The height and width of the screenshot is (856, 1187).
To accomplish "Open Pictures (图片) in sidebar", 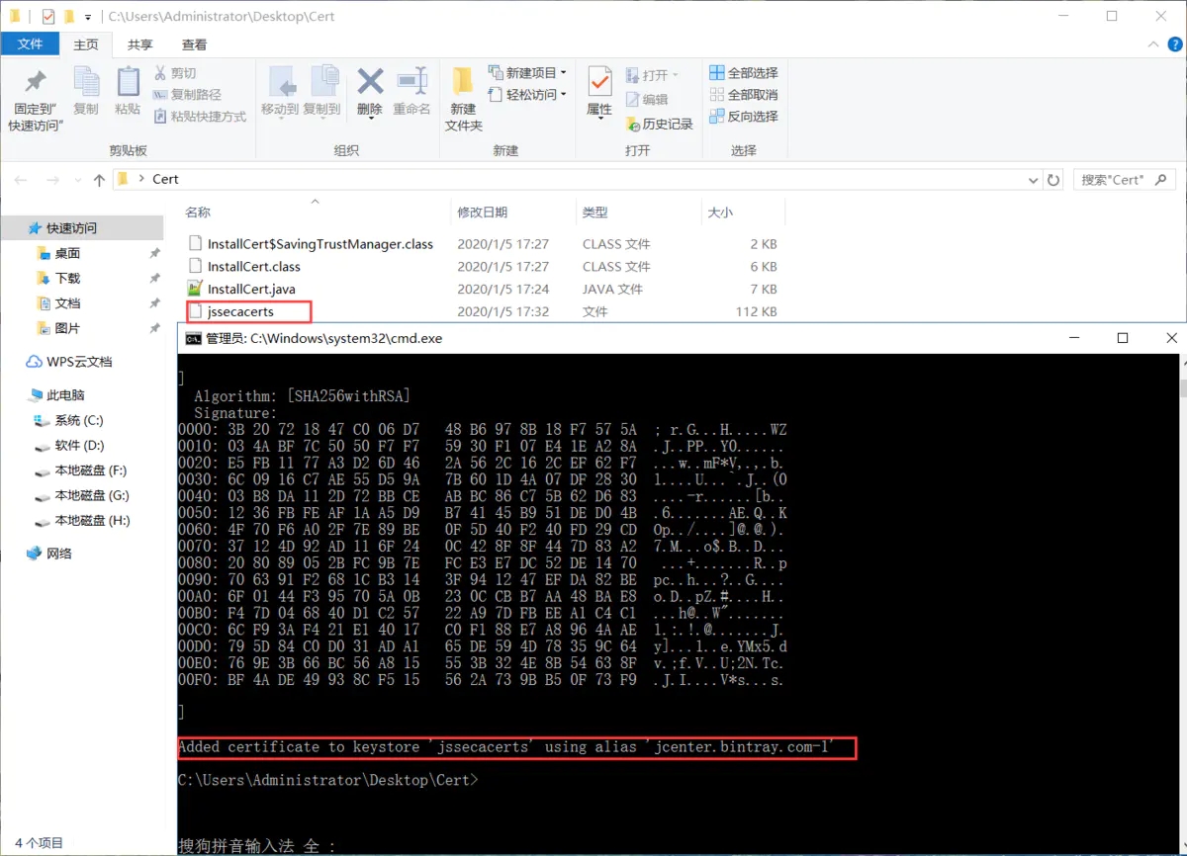I will [67, 327].
